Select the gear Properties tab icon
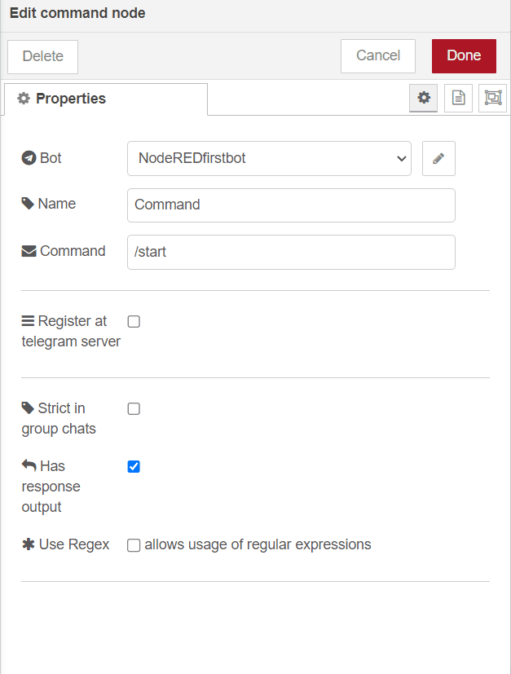This screenshot has height=674, width=511. point(423,98)
